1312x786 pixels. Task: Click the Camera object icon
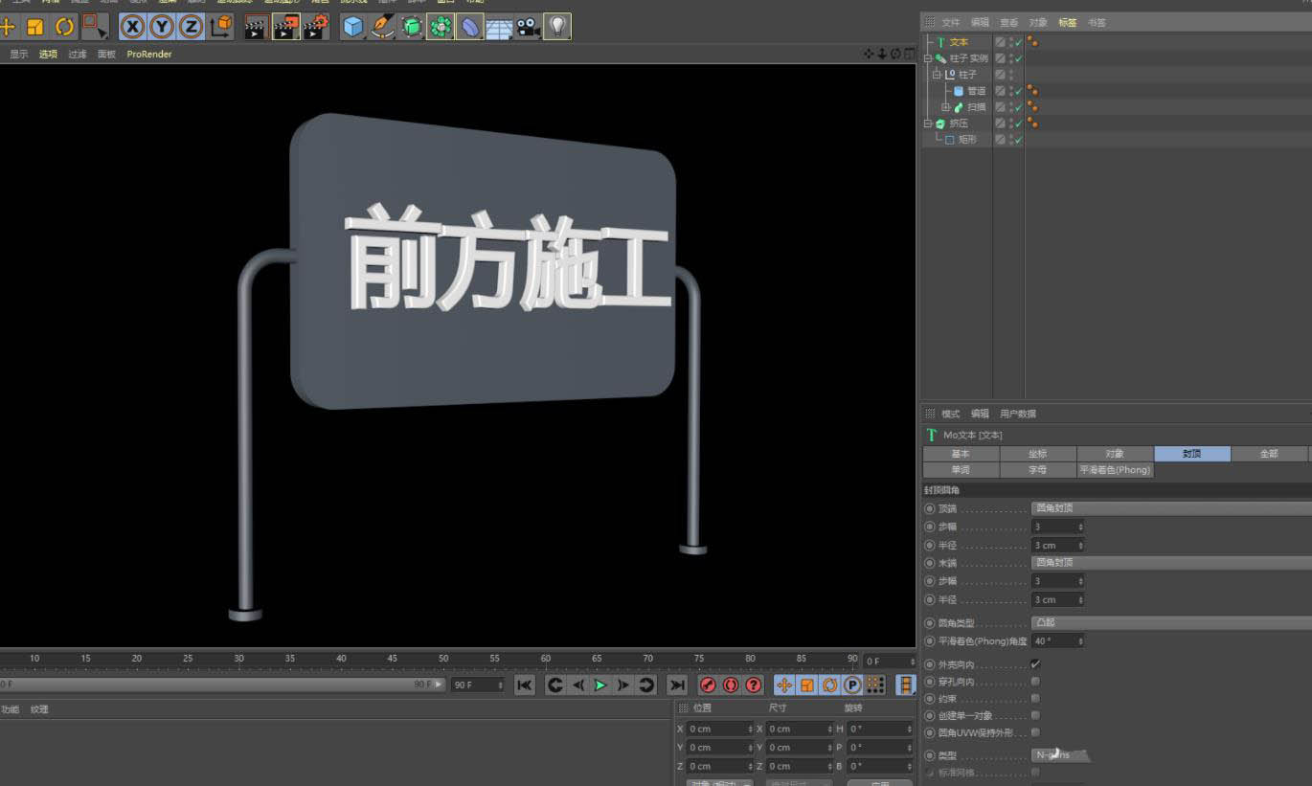(x=528, y=27)
